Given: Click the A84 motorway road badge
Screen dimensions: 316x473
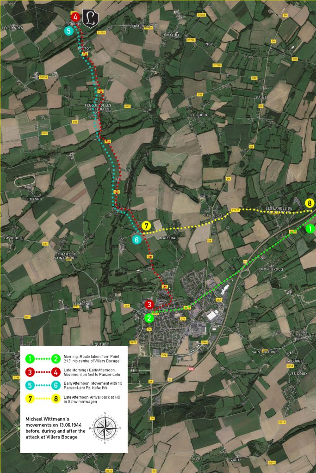Looking at the screenshot, I should (x=192, y=369).
